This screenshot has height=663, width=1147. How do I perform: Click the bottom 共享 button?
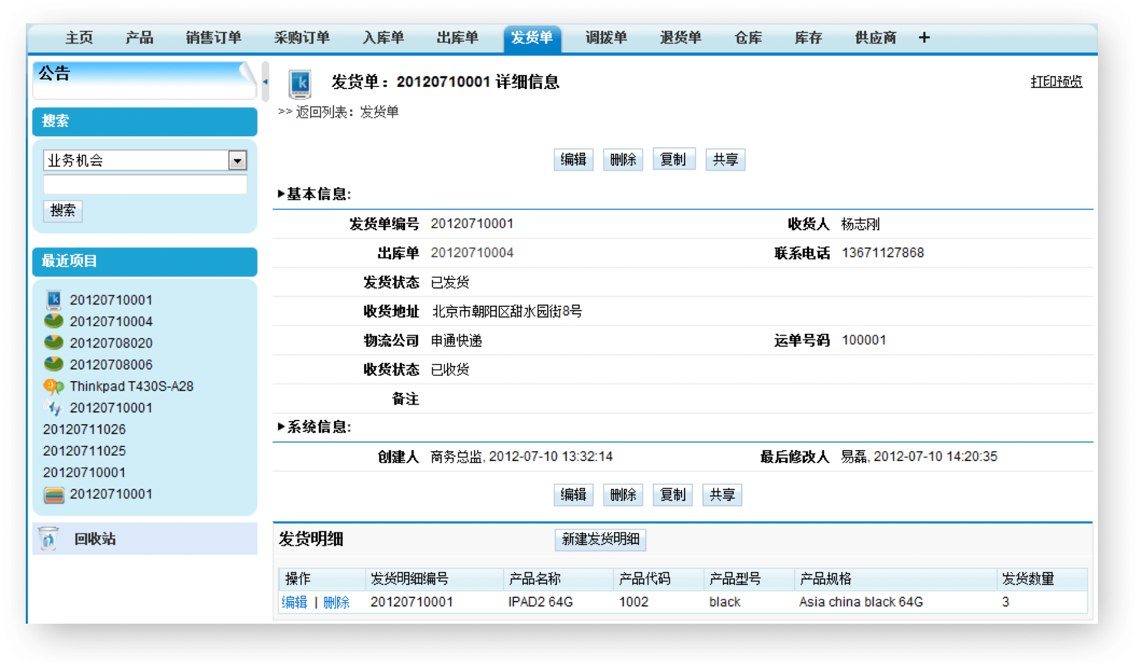pyautogui.click(x=722, y=495)
